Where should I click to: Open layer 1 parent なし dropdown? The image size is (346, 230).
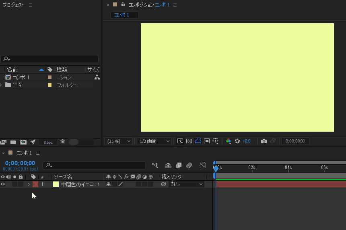click(186, 184)
